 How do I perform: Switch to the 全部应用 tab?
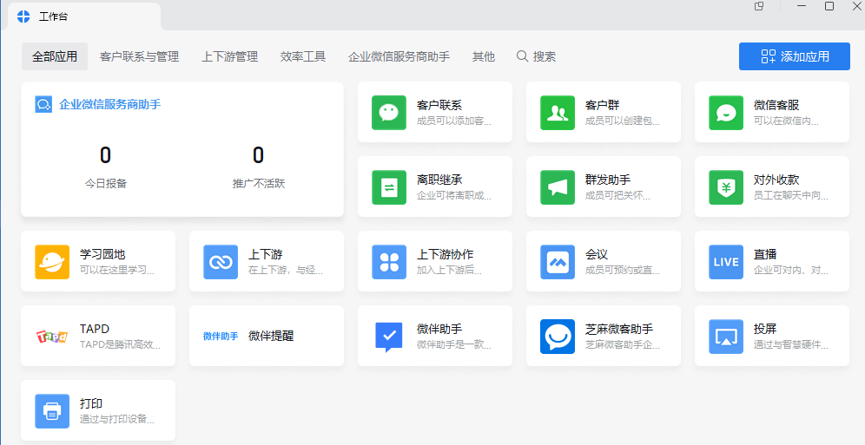pyautogui.click(x=55, y=56)
